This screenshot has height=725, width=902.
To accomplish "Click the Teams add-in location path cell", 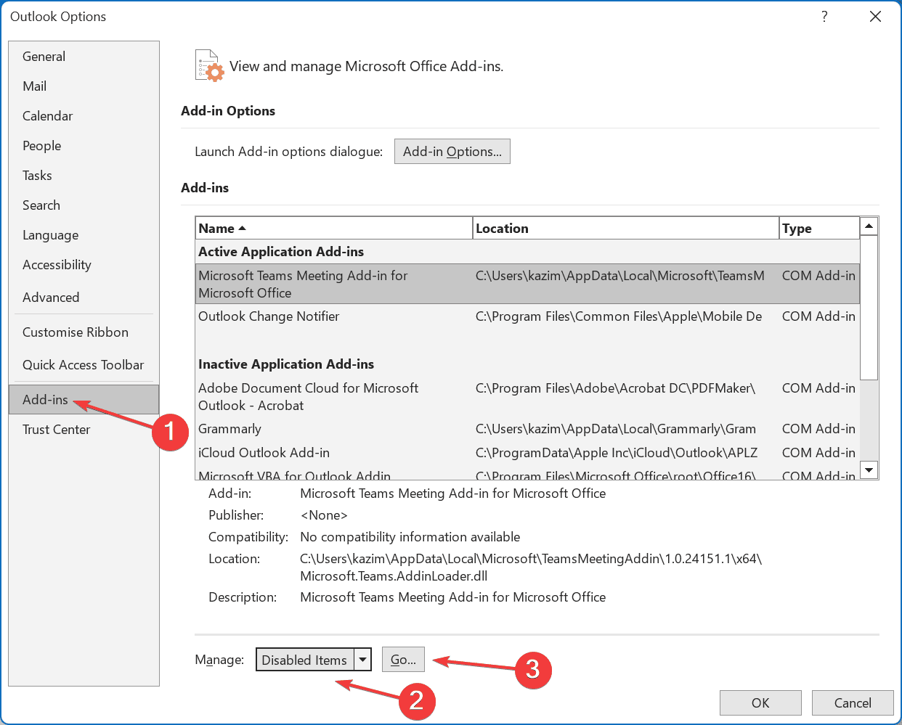I will [620, 276].
